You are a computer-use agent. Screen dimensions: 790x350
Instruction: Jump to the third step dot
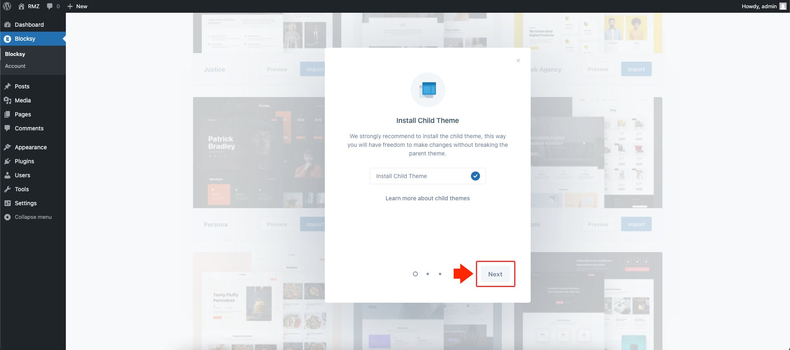pyautogui.click(x=440, y=274)
